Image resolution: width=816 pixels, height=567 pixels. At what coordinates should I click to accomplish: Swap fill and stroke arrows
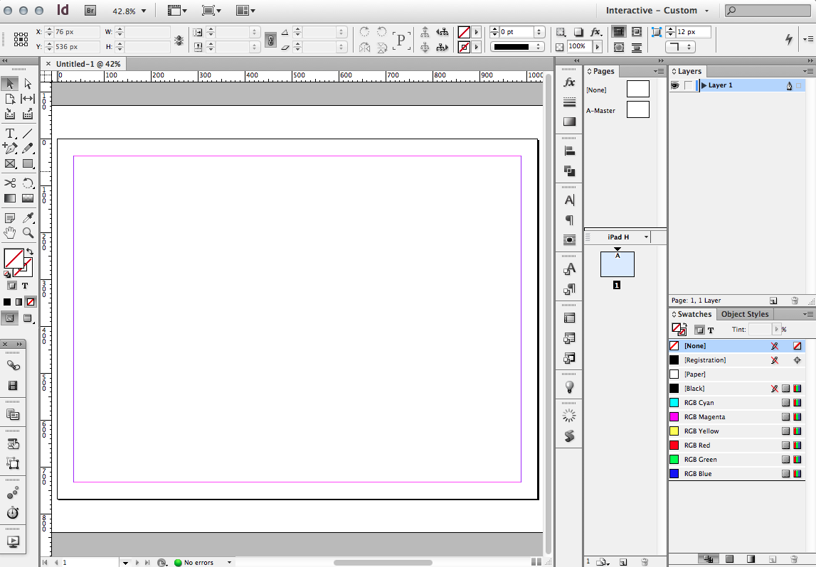(x=30, y=252)
